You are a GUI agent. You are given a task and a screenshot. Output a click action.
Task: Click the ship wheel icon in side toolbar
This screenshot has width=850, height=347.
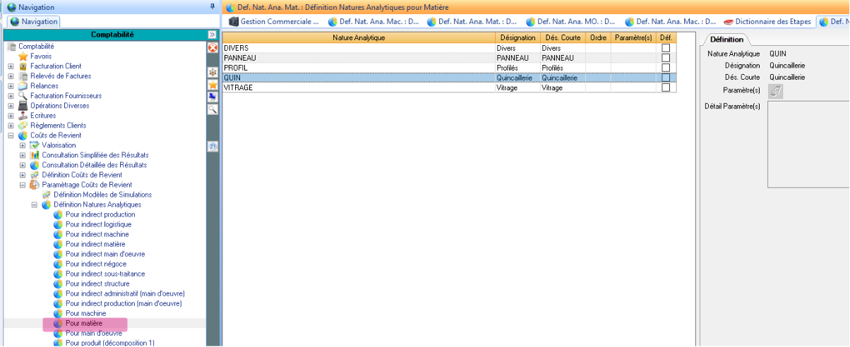click(212, 73)
